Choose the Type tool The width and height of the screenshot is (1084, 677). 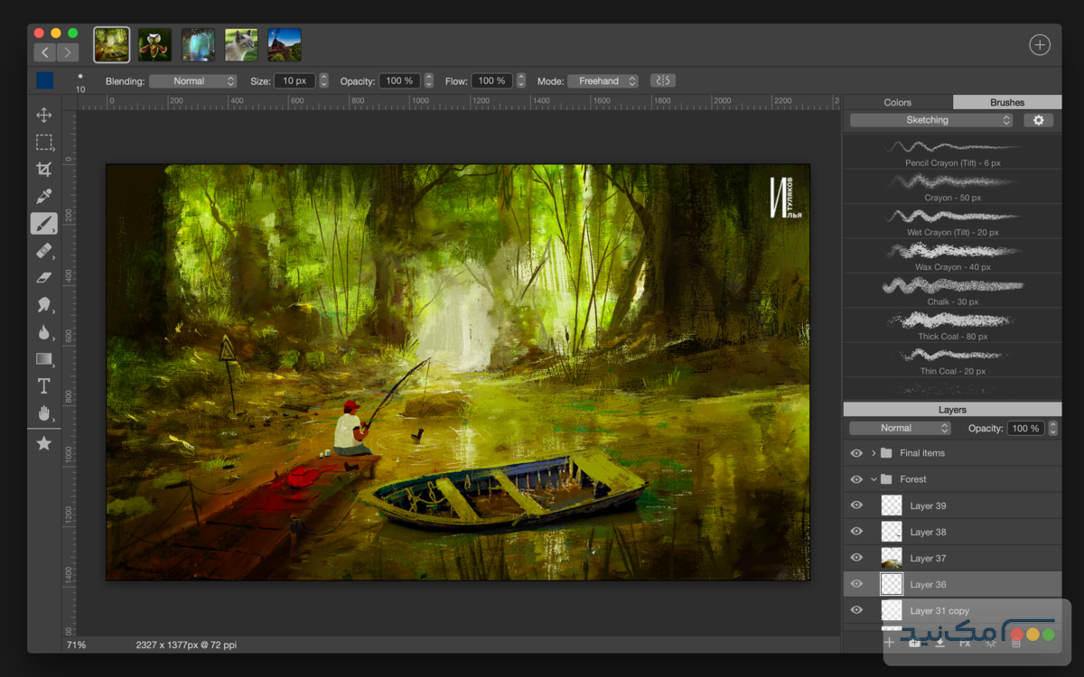(43, 385)
